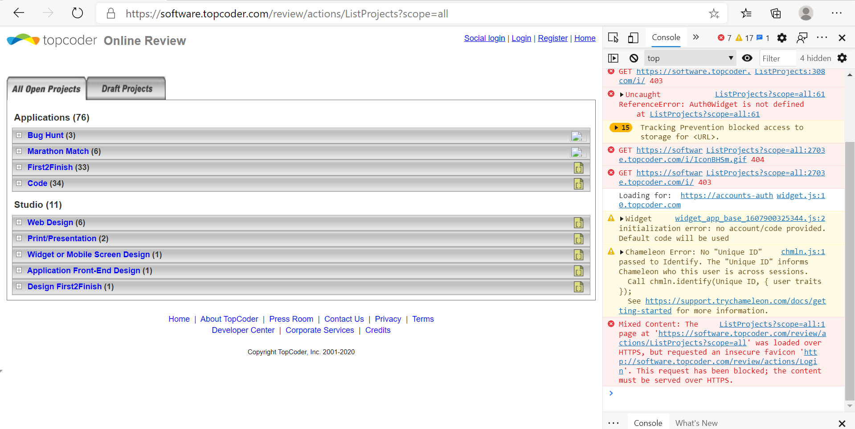Screen dimensions: 855x429
Task: Click the send feedback icon
Action: point(802,38)
